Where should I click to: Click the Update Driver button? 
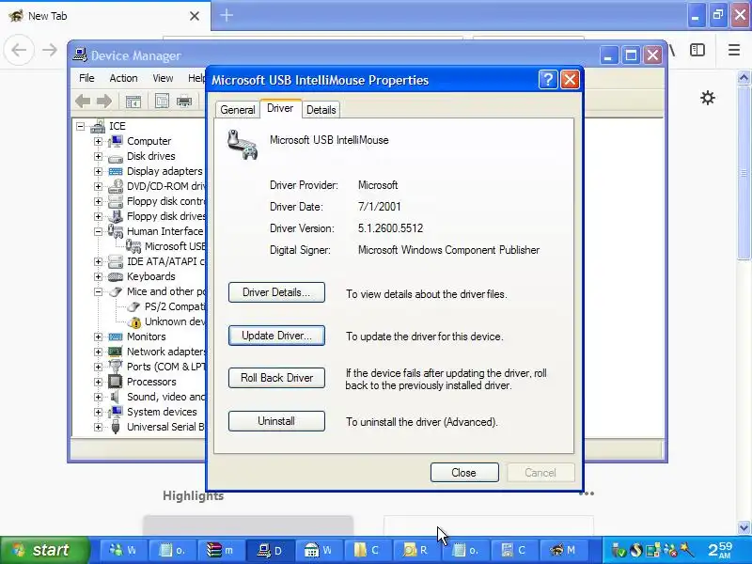276,336
